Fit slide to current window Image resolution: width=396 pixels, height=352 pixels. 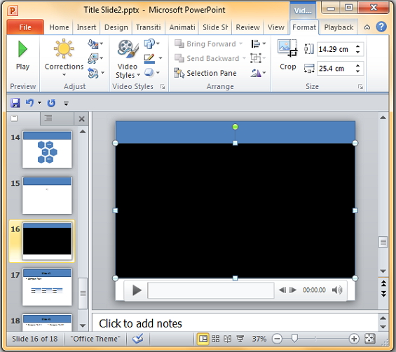(370, 339)
